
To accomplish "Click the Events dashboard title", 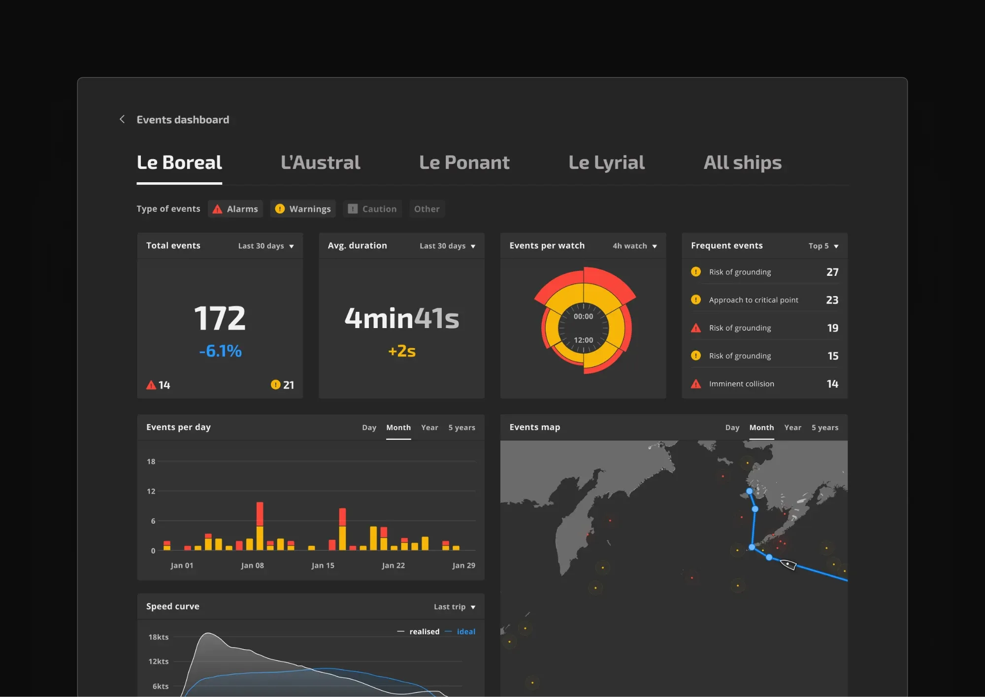I will (x=183, y=120).
